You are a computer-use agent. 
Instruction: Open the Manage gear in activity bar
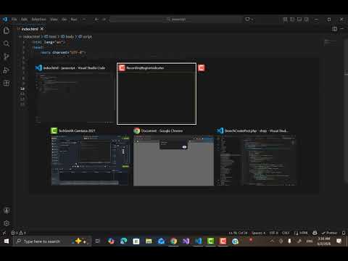pyautogui.click(x=7, y=223)
